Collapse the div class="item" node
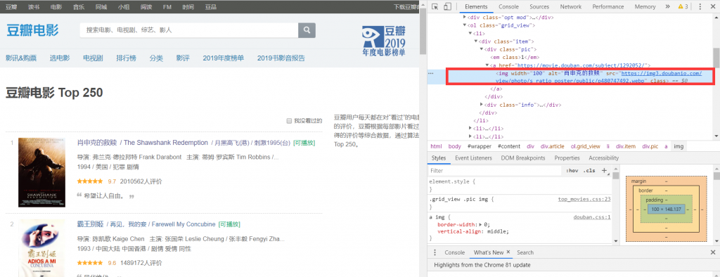The height and width of the screenshot is (277, 720). click(476, 41)
